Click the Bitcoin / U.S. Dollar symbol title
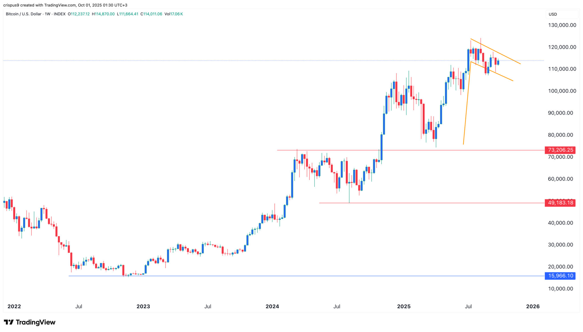The height and width of the screenshot is (332, 583). (x=24, y=14)
